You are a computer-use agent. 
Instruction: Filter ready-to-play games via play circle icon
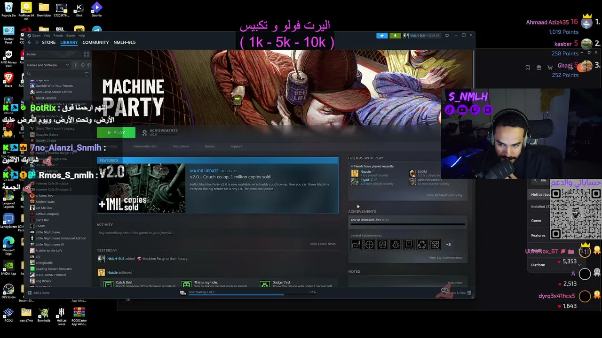click(x=89, y=65)
